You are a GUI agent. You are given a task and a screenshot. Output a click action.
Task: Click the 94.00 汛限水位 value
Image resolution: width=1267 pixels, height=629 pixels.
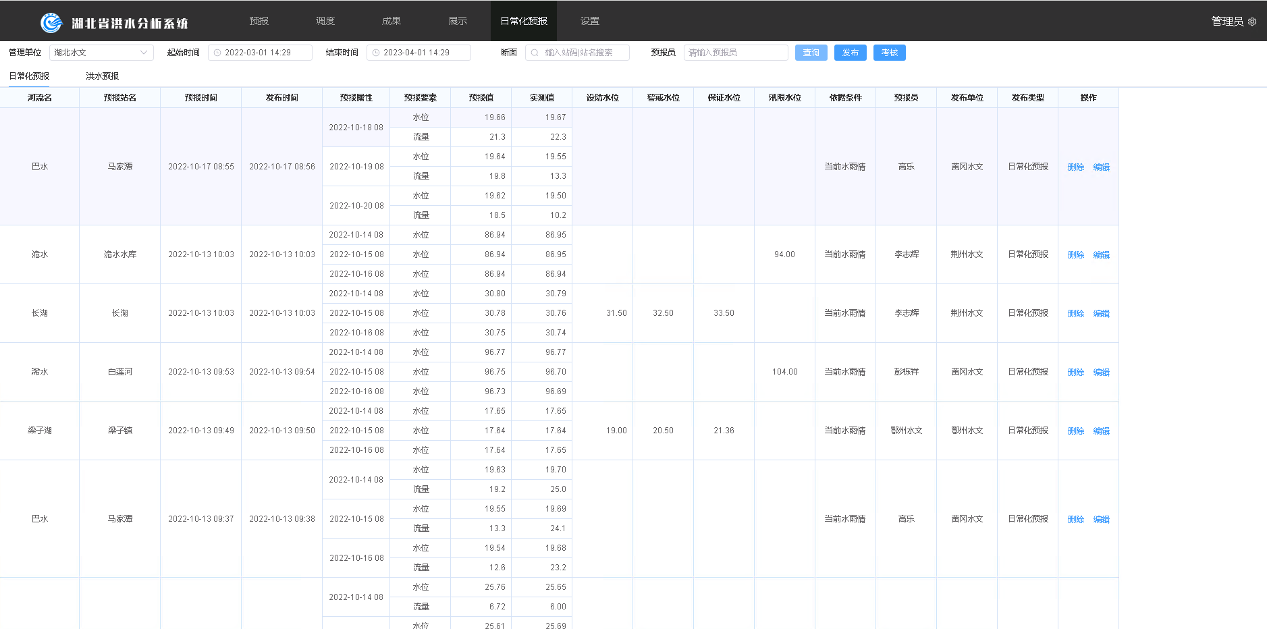pos(785,254)
